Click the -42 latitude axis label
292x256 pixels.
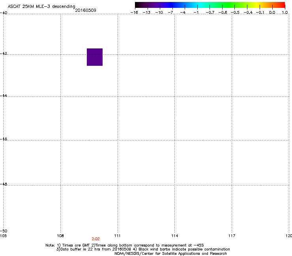coord(4,53)
